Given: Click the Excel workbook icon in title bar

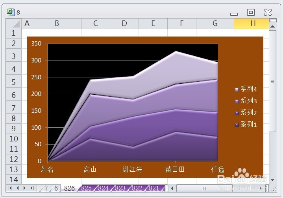Looking at the screenshot, I should (x=11, y=12).
